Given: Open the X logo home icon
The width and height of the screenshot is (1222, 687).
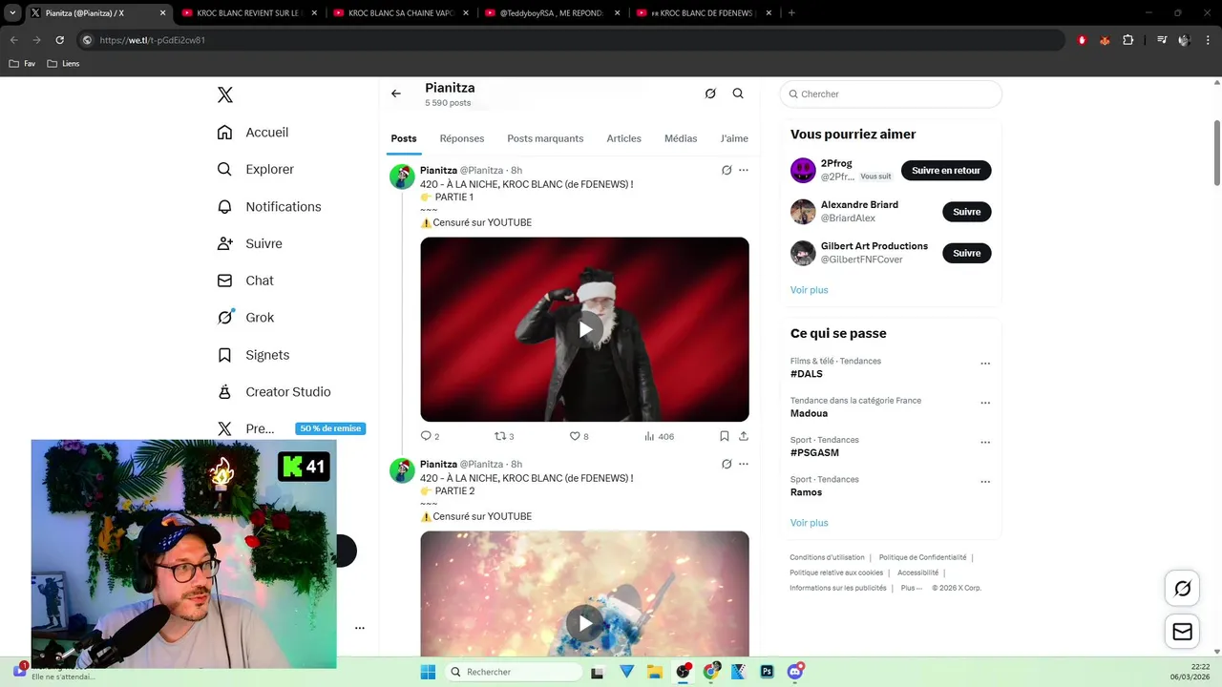Looking at the screenshot, I should coord(225,94).
